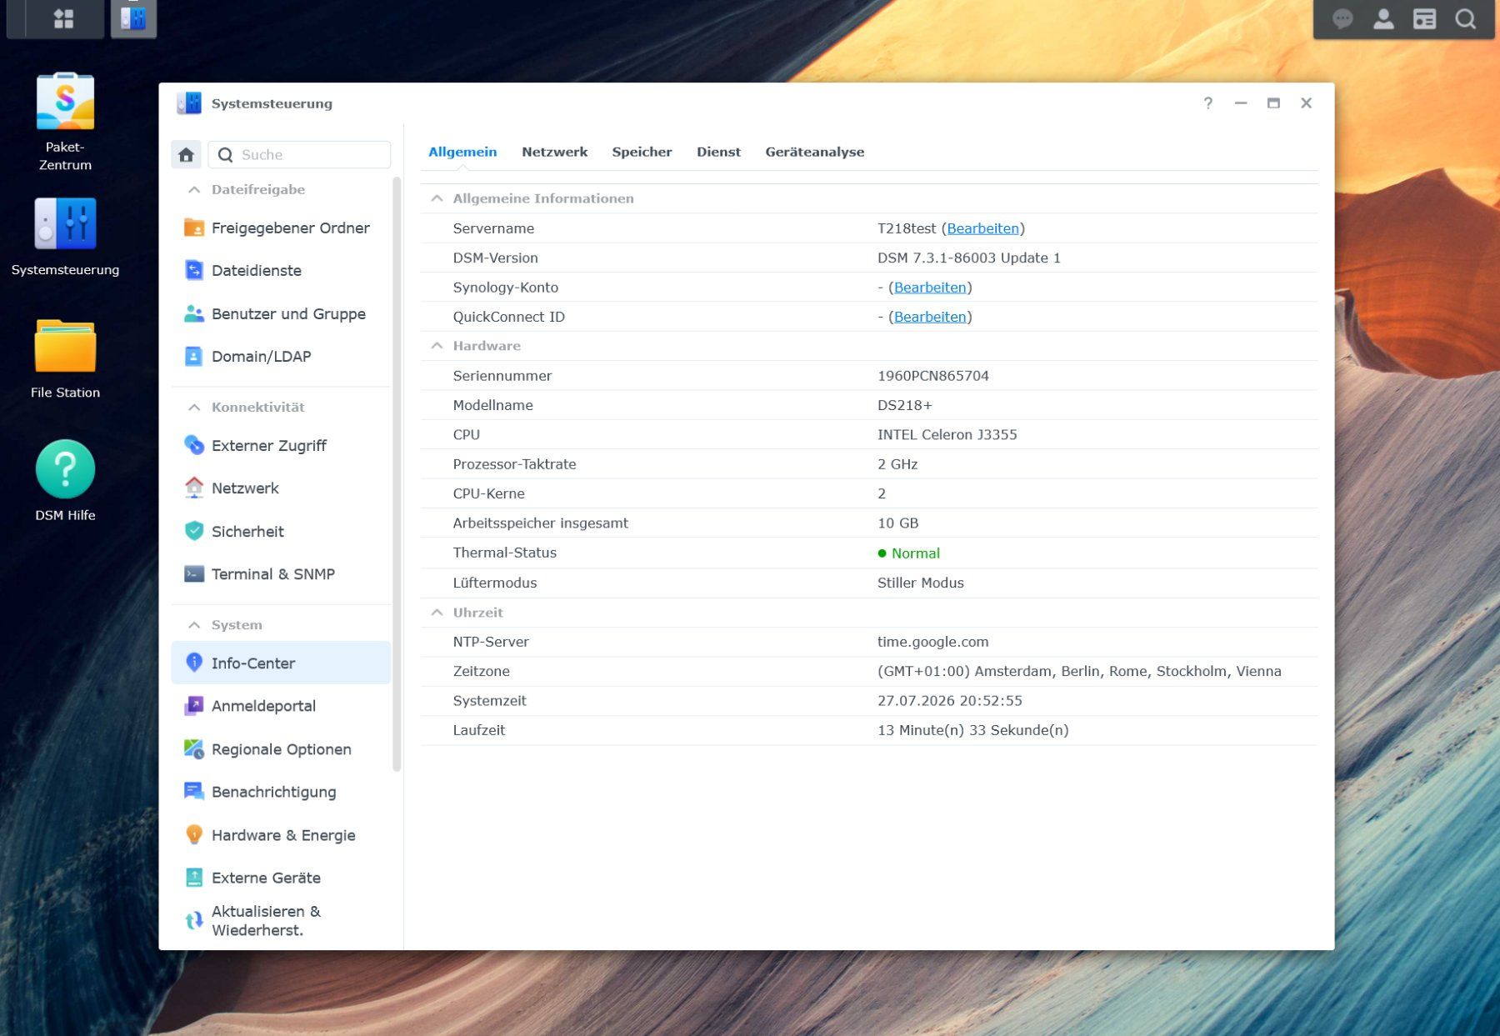Click the time.google.com NTP value

pyautogui.click(x=932, y=642)
